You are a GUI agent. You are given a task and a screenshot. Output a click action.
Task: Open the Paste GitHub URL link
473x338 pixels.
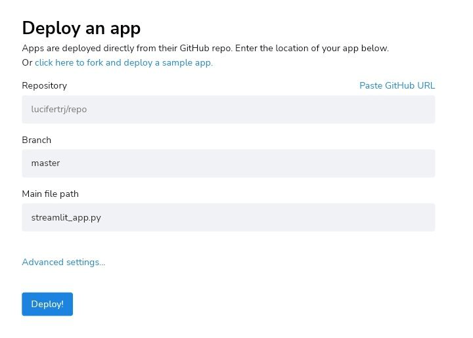click(397, 85)
